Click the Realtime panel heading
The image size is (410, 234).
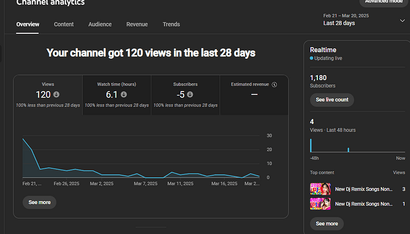(x=323, y=50)
